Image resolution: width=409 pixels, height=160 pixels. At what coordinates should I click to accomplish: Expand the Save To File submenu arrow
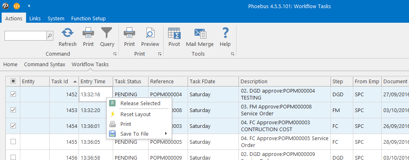pos(166,134)
